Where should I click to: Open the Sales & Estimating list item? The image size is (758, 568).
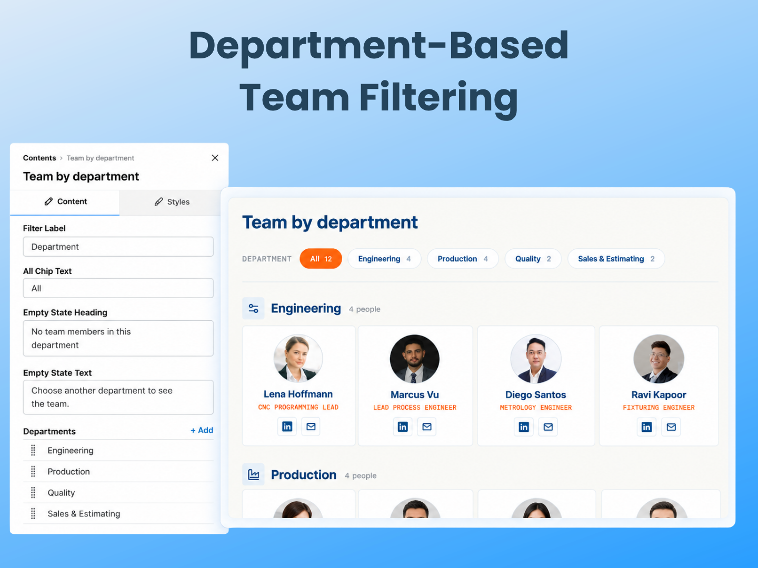[118, 514]
